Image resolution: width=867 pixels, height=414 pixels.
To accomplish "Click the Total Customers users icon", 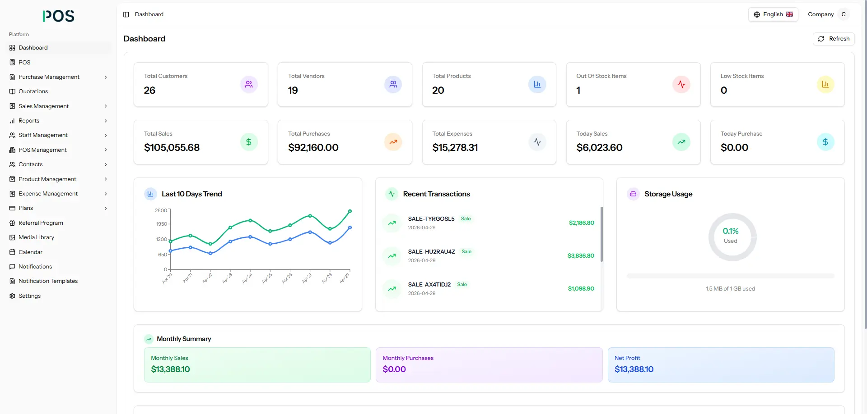I will (x=249, y=84).
